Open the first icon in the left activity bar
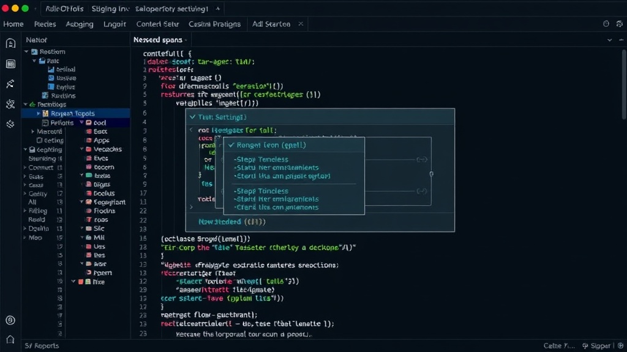The width and height of the screenshot is (627, 352). pyautogui.click(x=10, y=43)
